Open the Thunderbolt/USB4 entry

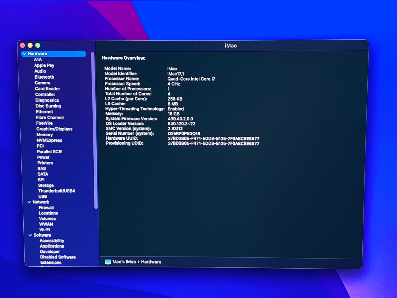57,191
